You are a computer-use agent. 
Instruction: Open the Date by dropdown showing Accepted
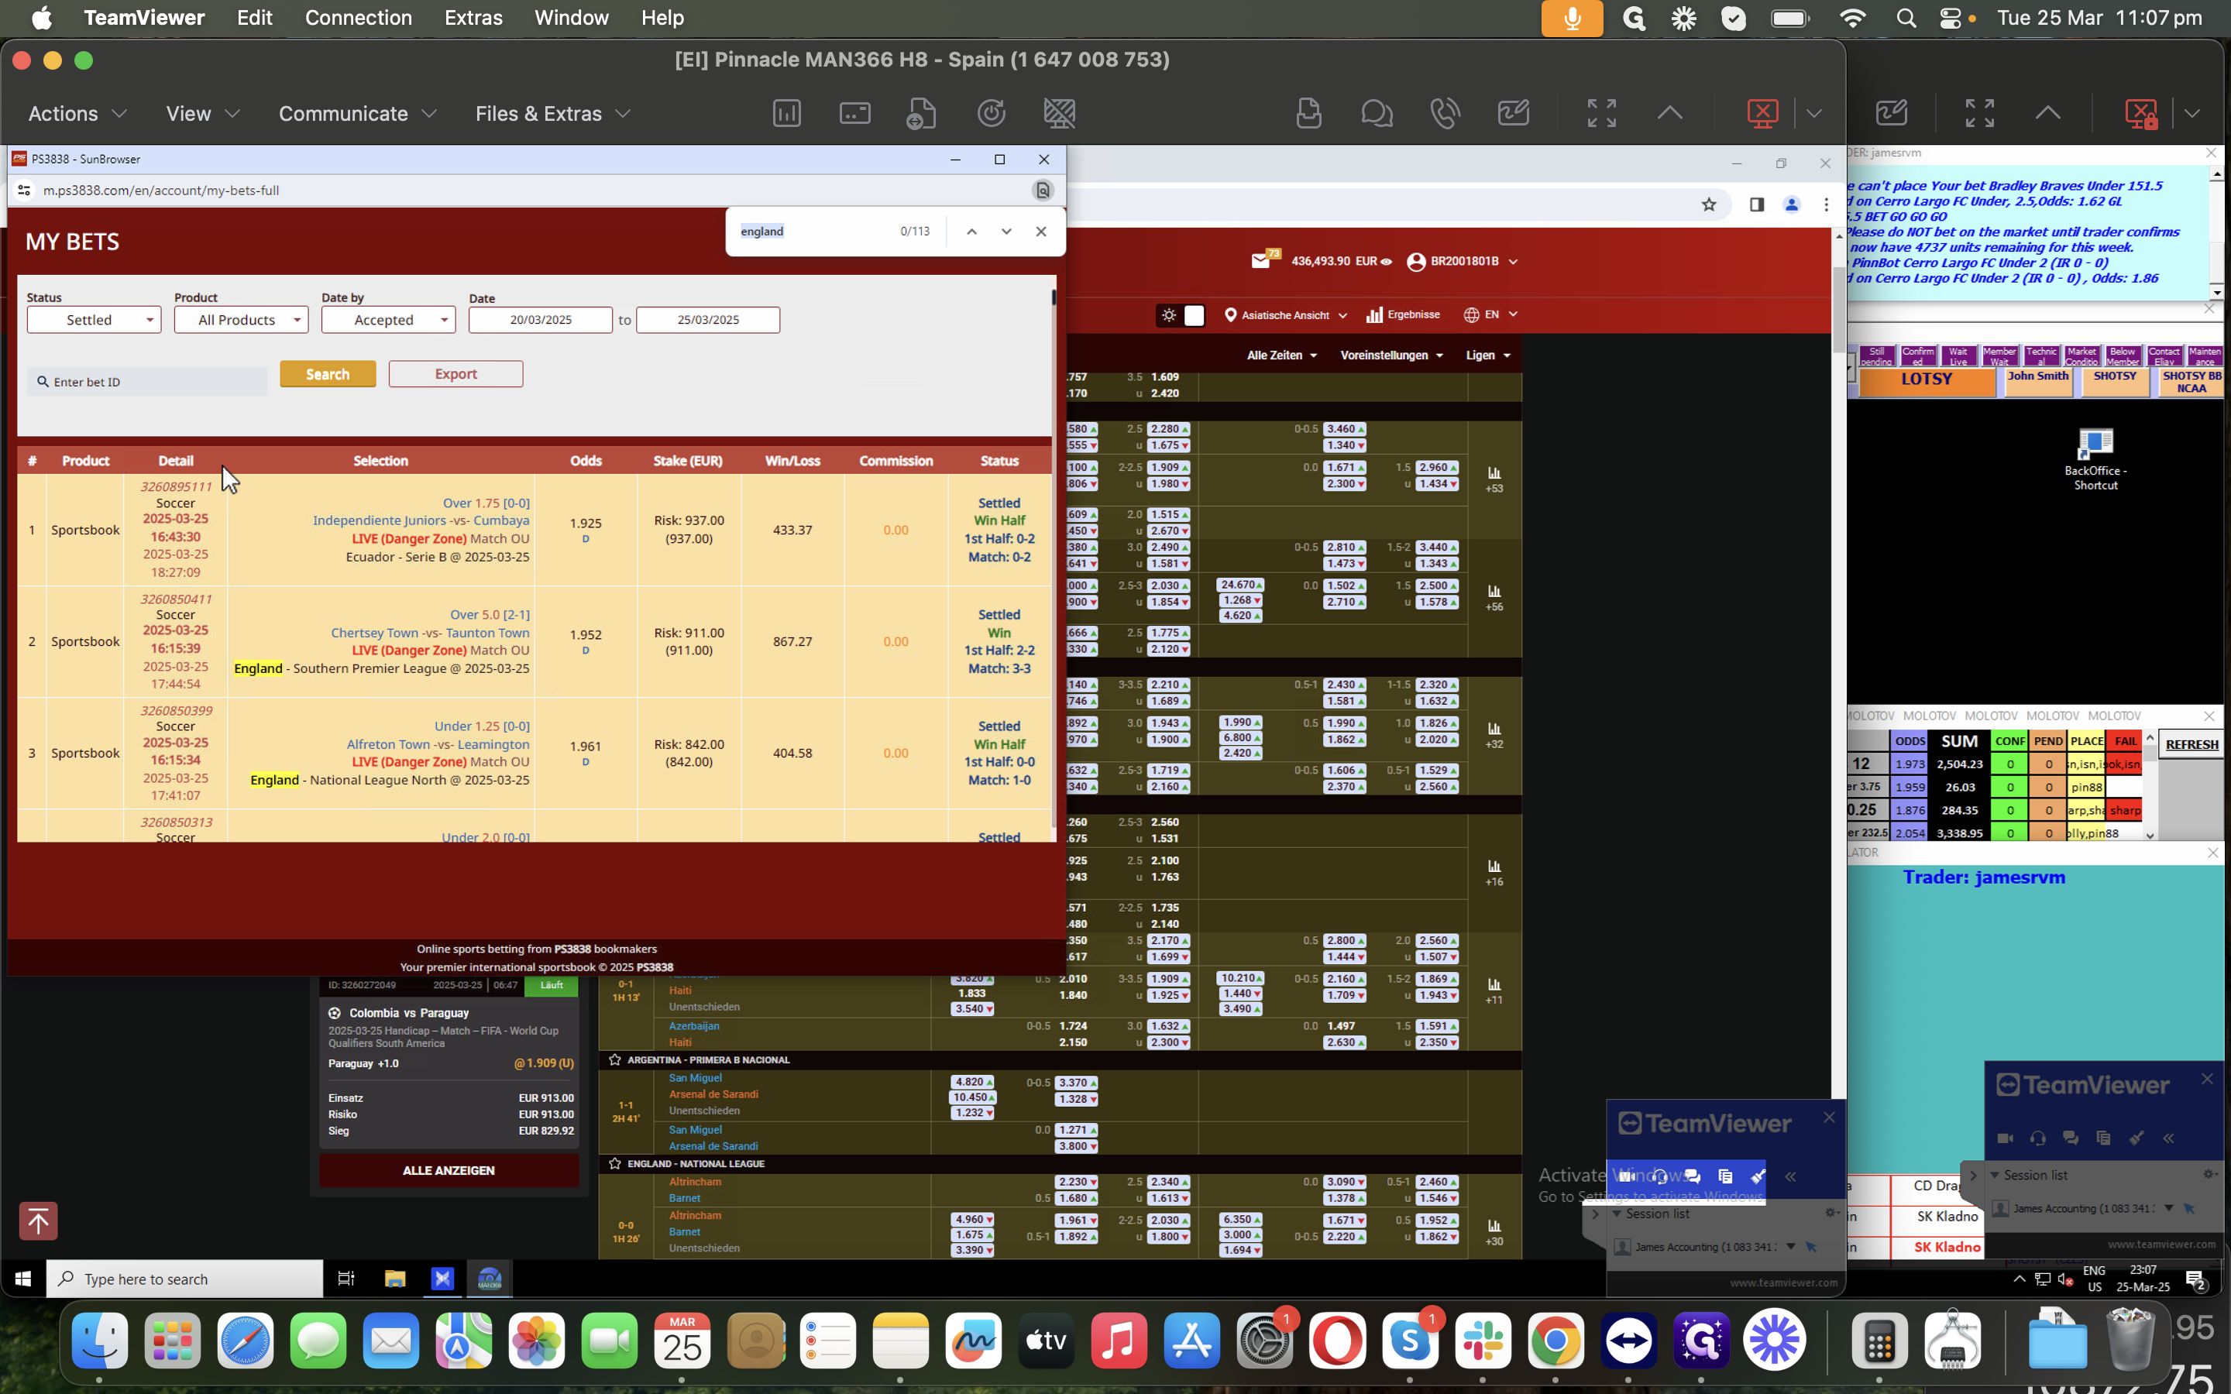[388, 320]
